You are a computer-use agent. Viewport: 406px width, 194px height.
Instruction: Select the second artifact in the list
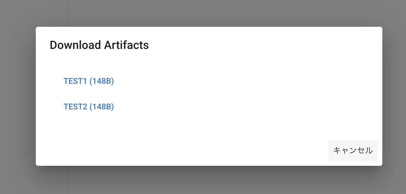(89, 107)
